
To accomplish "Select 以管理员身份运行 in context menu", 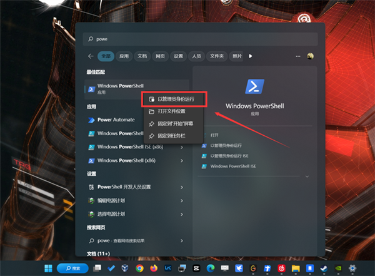I will click(174, 99).
